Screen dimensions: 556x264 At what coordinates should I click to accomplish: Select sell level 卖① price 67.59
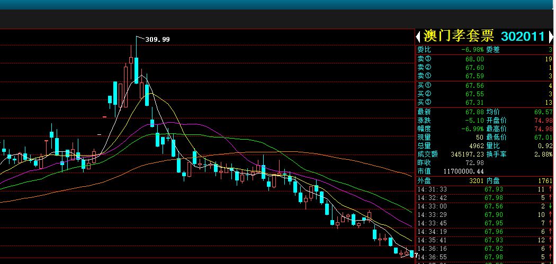point(474,76)
